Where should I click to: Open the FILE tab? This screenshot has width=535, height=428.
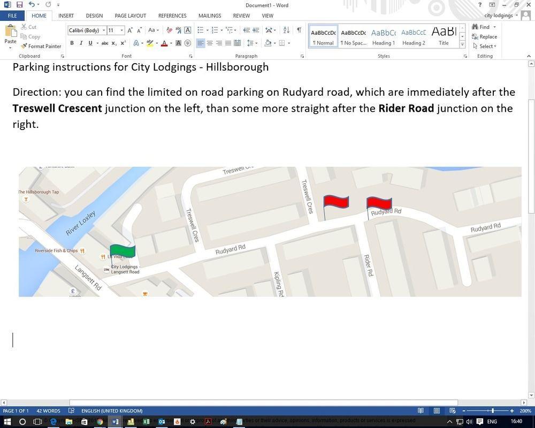tap(12, 16)
